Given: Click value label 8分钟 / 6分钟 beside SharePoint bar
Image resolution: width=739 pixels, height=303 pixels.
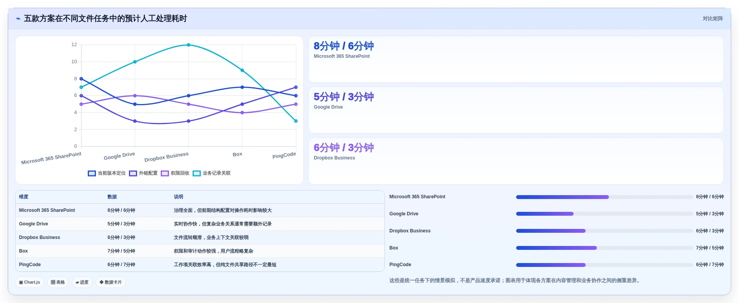Looking at the screenshot, I should (x=710, y=197).
